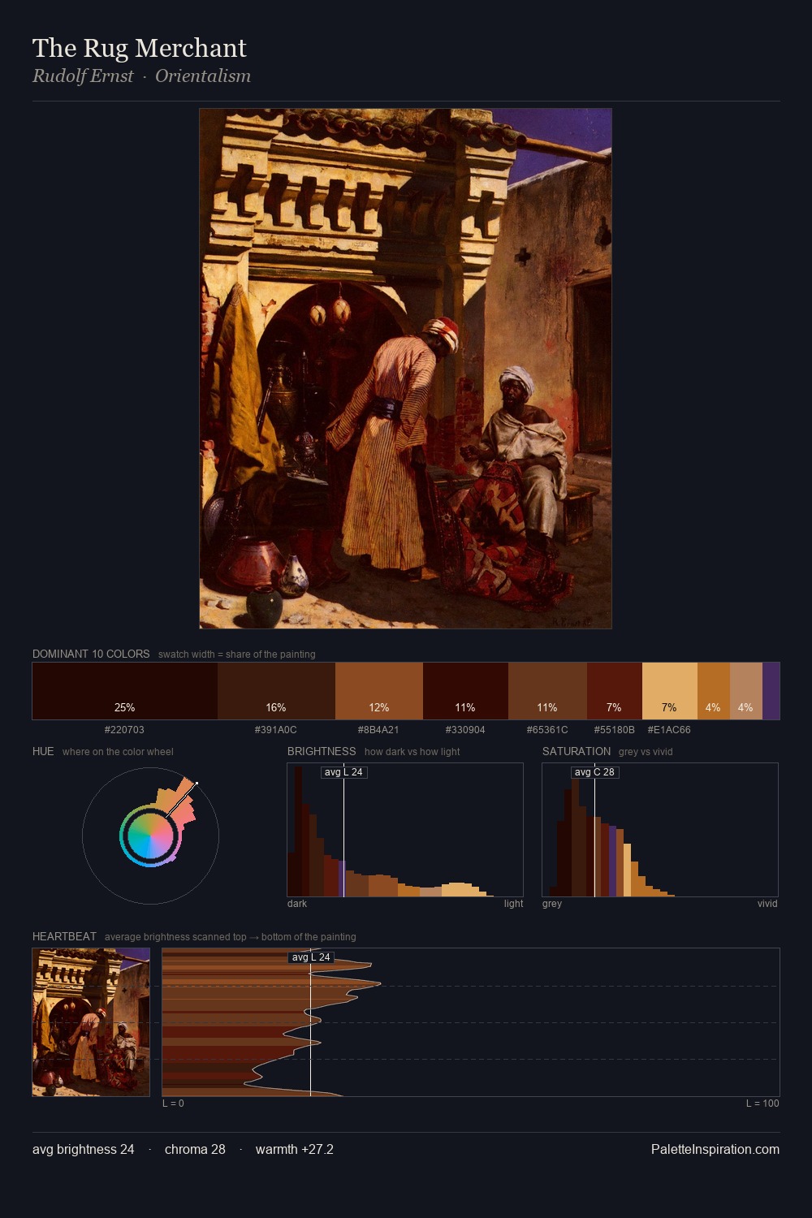The image size is (812, 1218).
Task: Click the hue color wheel center
Action: 150,836
